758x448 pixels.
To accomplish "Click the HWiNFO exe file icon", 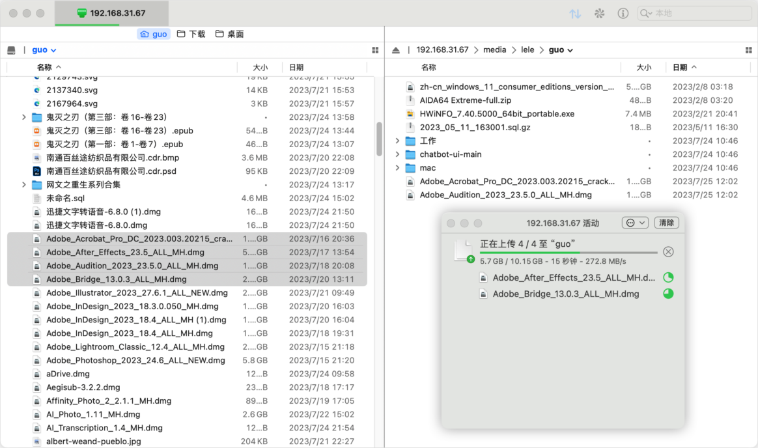I will pyautogui.click(x=410, y=114).
